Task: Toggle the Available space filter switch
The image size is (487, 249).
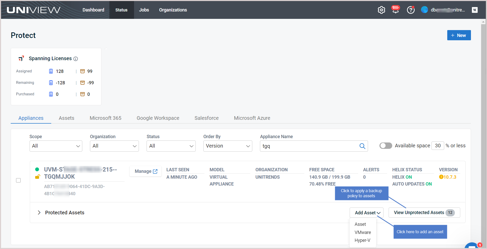Action: (386, 146)
